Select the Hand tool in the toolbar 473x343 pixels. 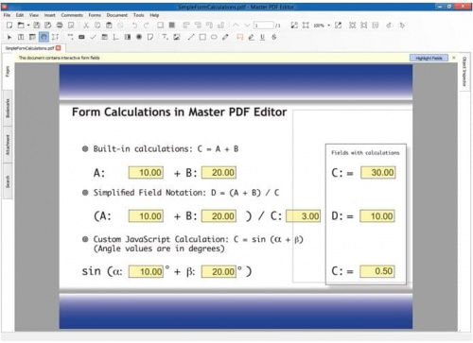(x=44, y=37)
